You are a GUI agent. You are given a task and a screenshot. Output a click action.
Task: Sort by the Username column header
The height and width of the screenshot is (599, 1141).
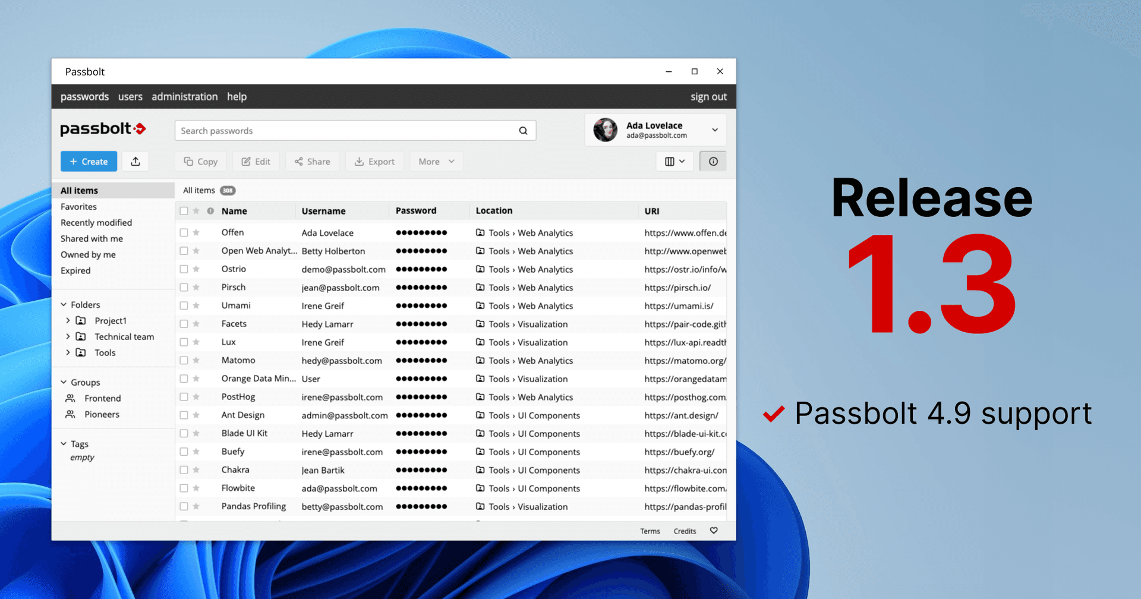click(x=323, y=211)
